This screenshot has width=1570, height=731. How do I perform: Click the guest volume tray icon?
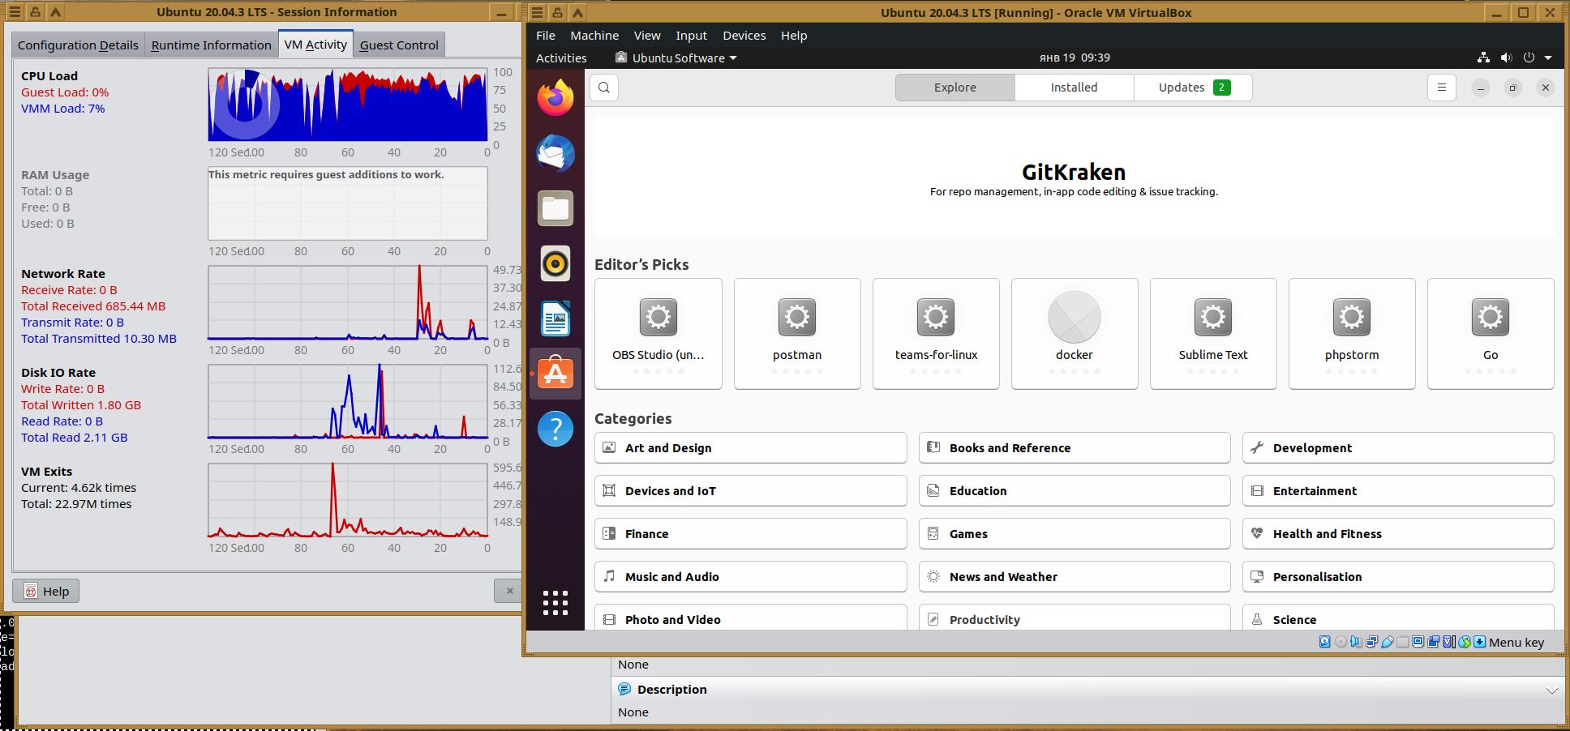(1506, 58)
